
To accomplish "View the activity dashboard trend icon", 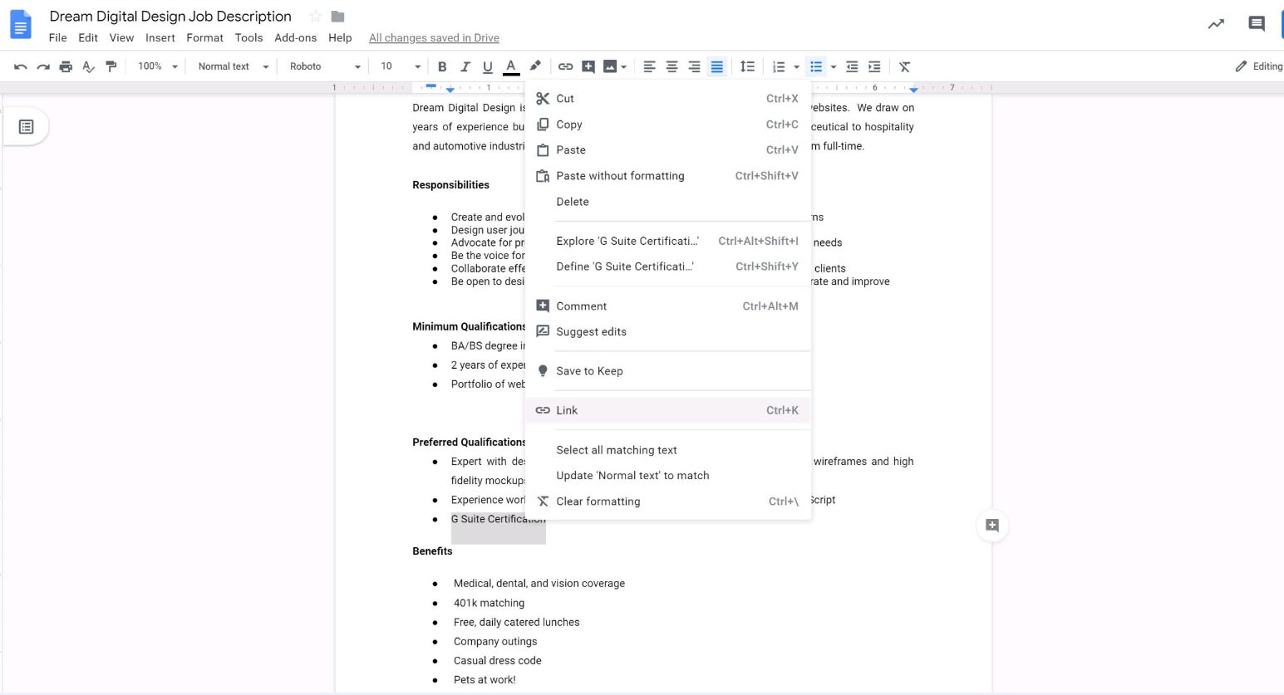I will click(x=1216, y=24).
